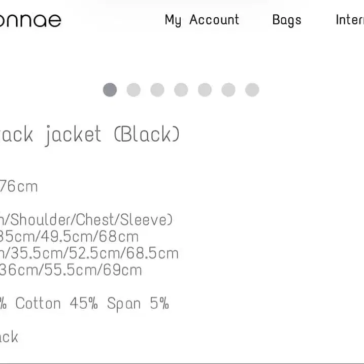This screenshot has height=364, width=364.
Task: Go to the fifth carousel dot
Action: (205, 90)
